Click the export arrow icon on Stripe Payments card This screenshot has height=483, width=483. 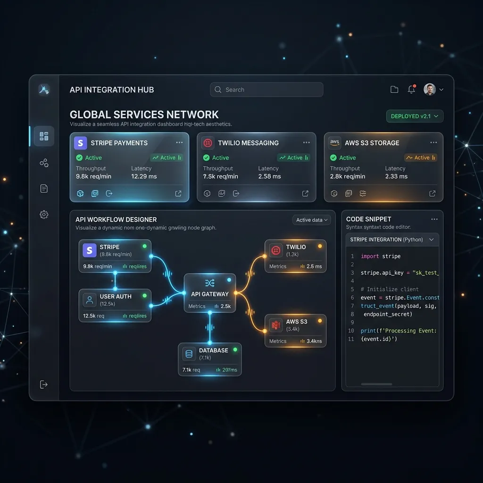(x=109, y=193)
